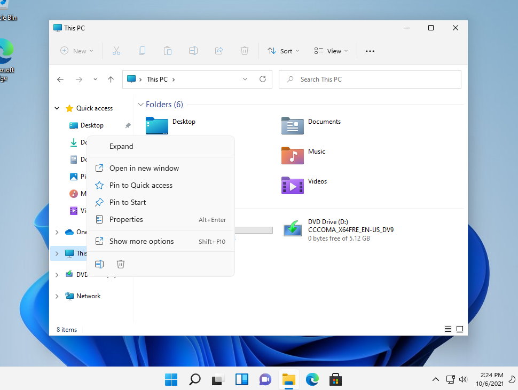Switch to large thumbnails view in the status bar
The image size is (518, 390).
click(x=460, y=329)
